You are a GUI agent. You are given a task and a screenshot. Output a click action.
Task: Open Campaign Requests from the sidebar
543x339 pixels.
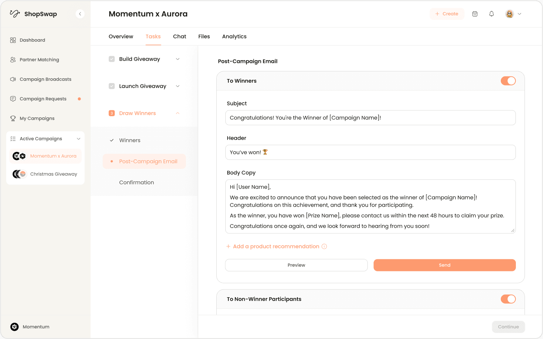(43, 99)
